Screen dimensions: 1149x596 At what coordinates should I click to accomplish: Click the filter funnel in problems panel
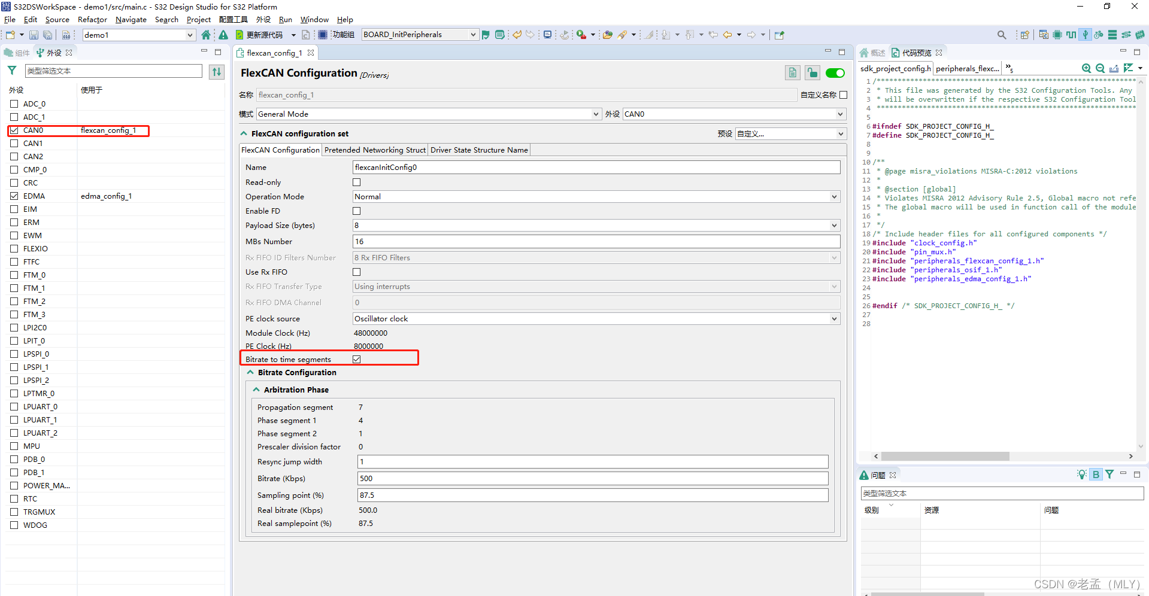click(x=1109, y=475)
